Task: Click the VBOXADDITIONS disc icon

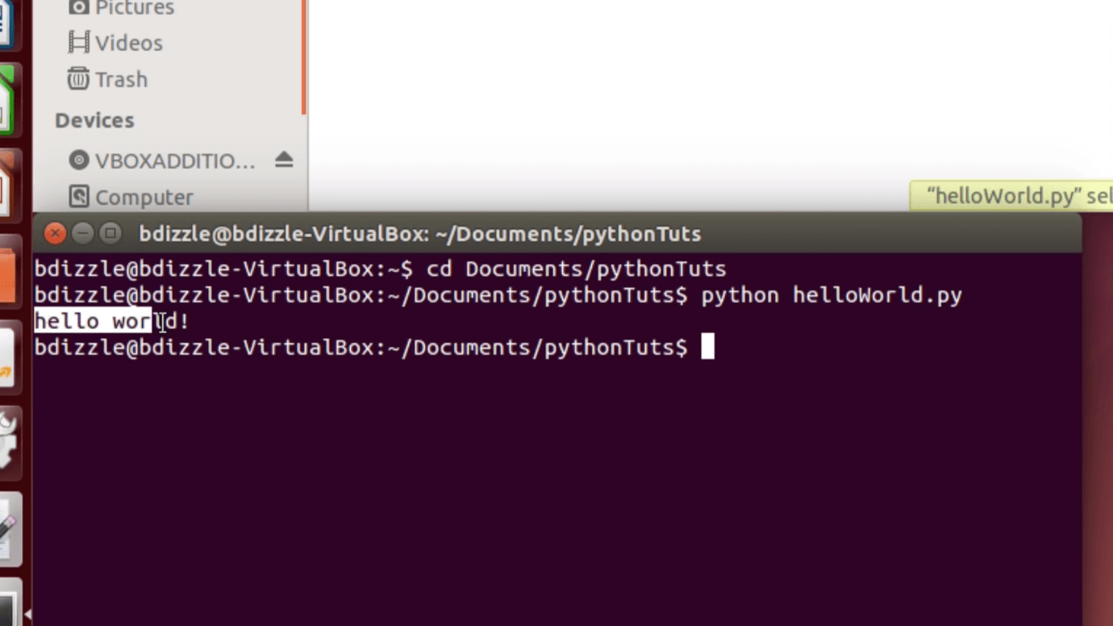Action: 79,161
